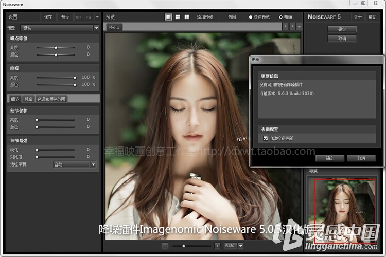
Task: Select single preview layout icon
Action: click(169, 17)
